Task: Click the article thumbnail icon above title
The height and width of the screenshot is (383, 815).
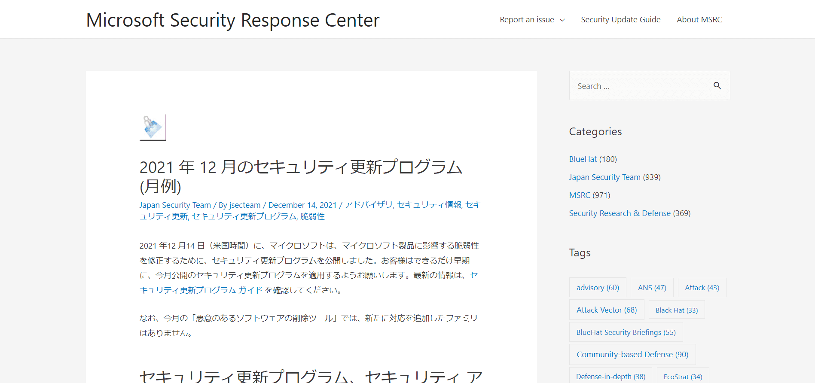Action: pyautogui.click(x=153, y=128)
